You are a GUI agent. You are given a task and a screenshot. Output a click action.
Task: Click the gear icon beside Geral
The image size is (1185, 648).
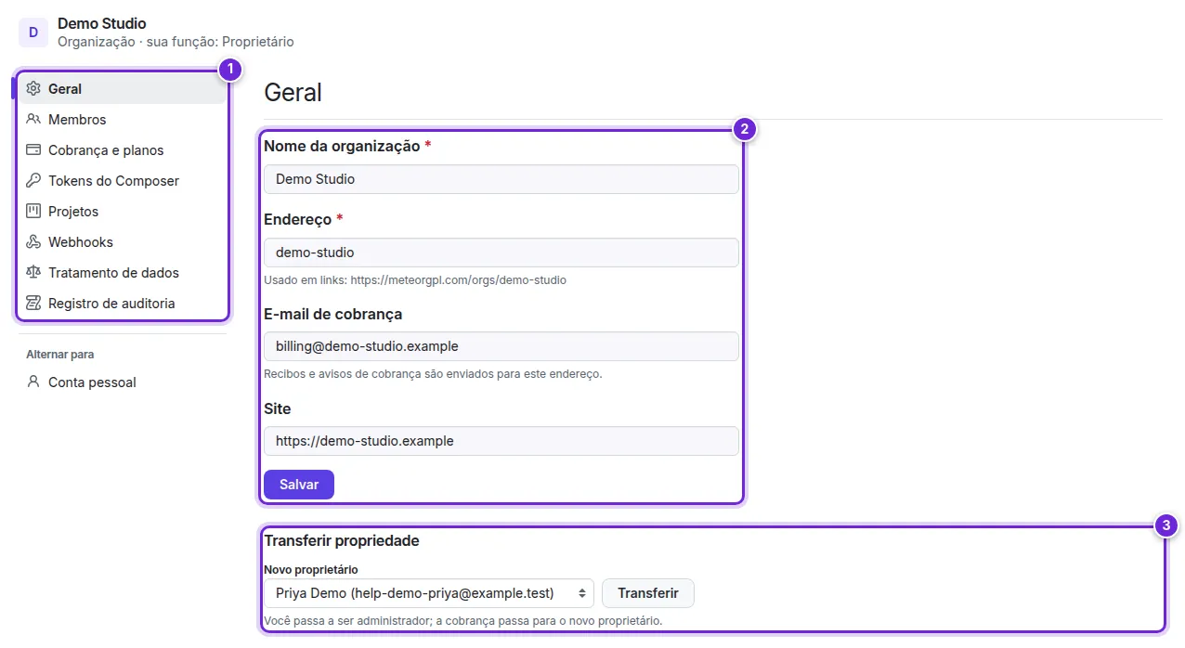click(x=33, y=89)
